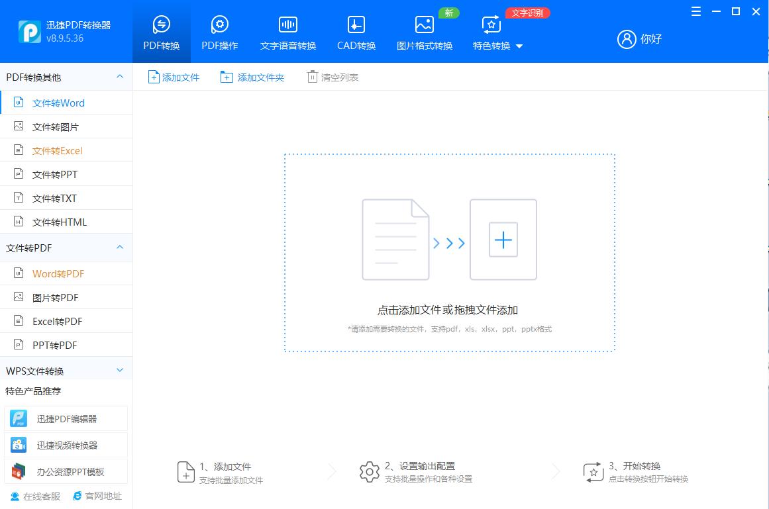This screenshot has height=509, width=769.
Task: Select PPT转PDF in sidebar
Action: point(66,345)
